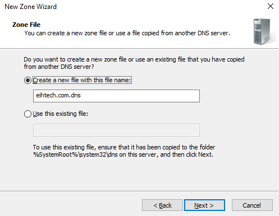The height and width of the screenshot is (216, 279).
Task: Click the 'New Zone Wizard' window title
Action: [30, 7]
